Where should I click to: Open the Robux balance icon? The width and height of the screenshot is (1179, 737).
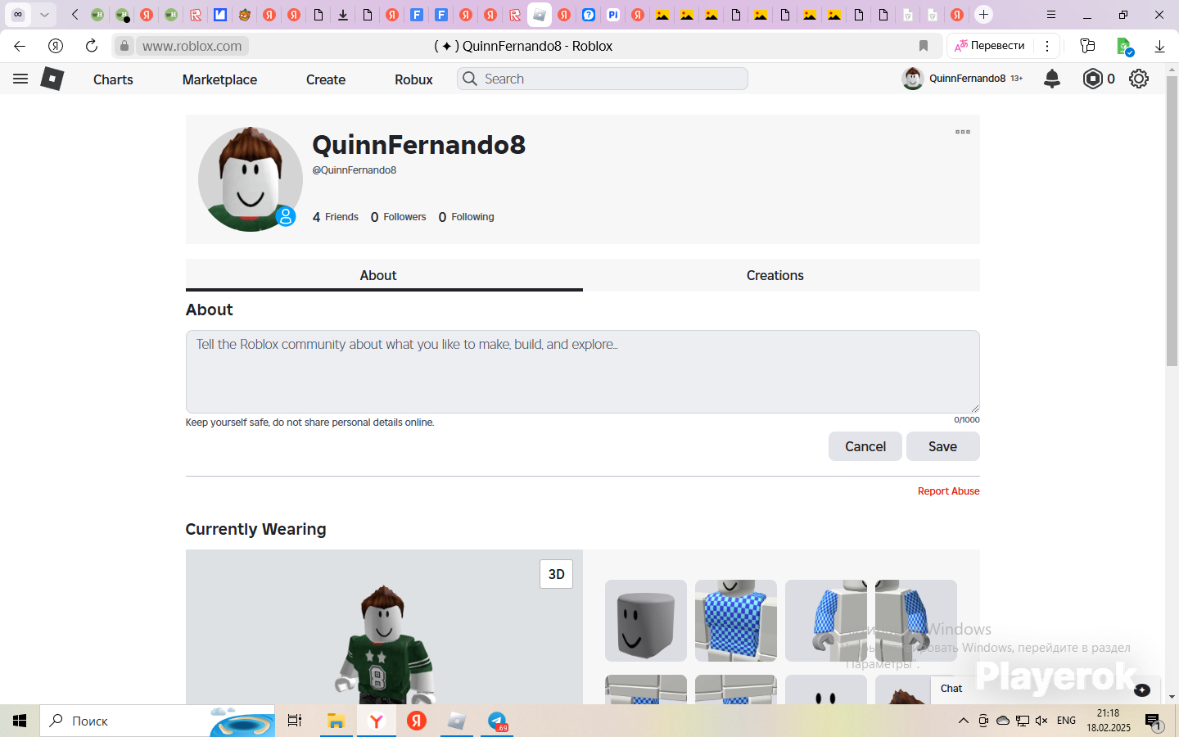pyautogui.click(x=1092, y=79)
